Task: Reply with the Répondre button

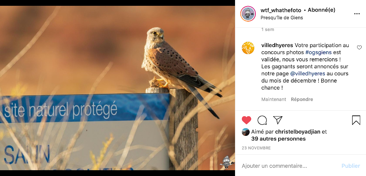Action: [x=302, y=99]
